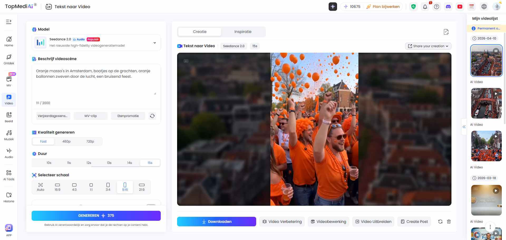
Task: Select the 9:16 aspect ratio
Action: click(125, 187)
